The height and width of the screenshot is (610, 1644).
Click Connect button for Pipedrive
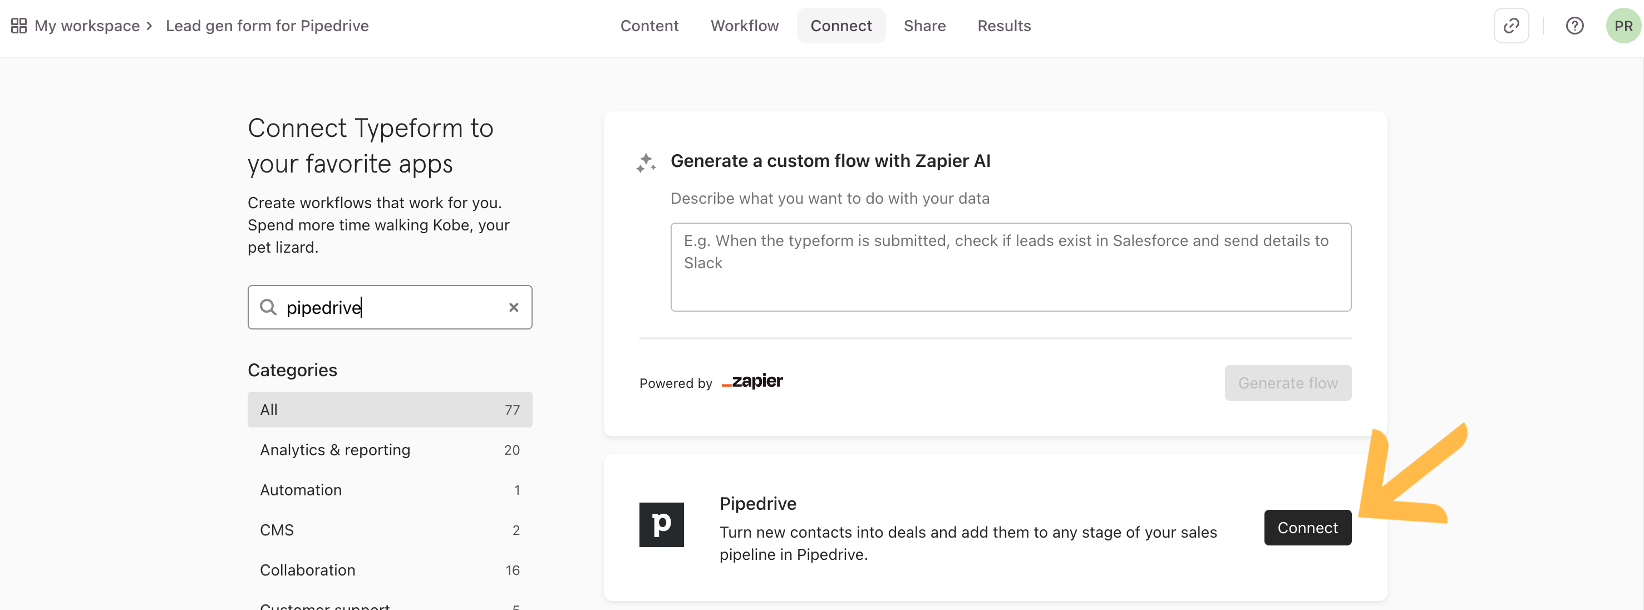point(1307,528)
